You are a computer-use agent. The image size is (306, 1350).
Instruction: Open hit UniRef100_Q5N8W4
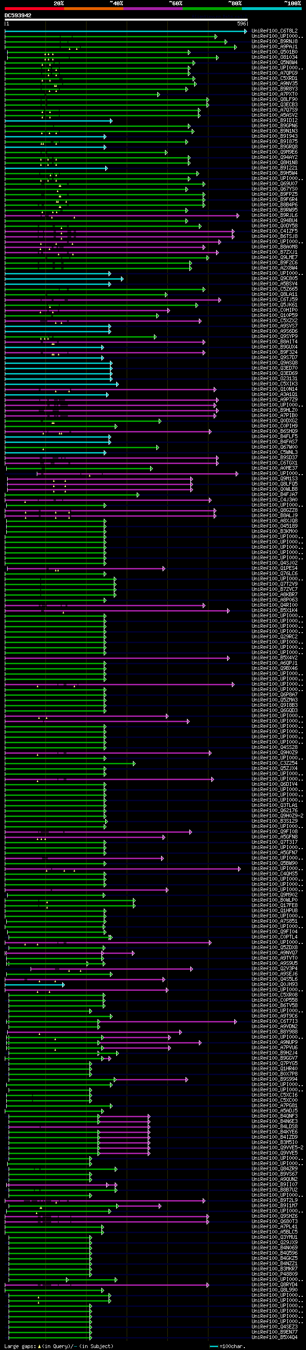(x=274, y=62)
